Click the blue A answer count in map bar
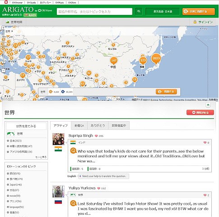Image resolution: width=219 pixels, height=217 pixels. (x=67, y=92)
